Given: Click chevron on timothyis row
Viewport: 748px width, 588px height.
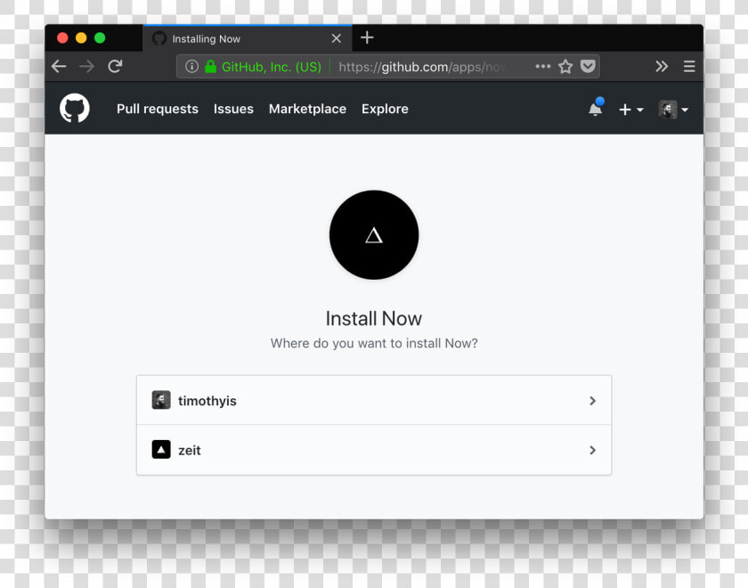Looking at the screenshot, I should click(592, 400).
